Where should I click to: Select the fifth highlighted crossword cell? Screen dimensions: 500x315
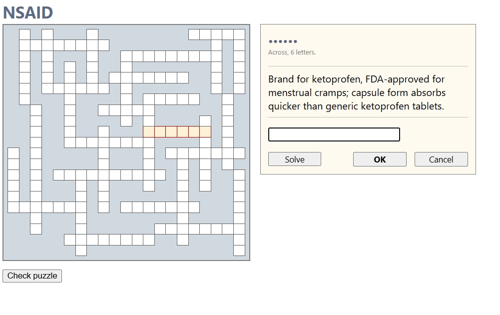click(x=193, y=132)
